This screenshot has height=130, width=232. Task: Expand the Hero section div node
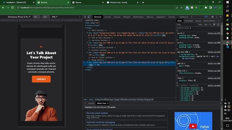click(x=87, y=33)
